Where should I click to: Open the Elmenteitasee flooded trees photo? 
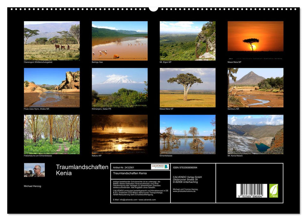coord(187,134)
